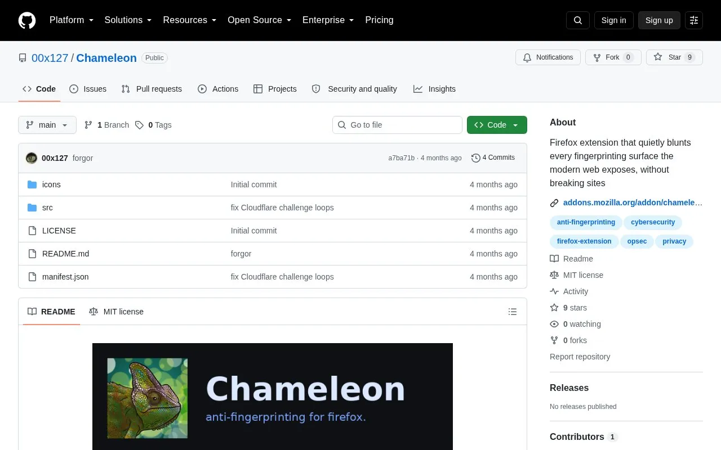Viewport: 721px width, 450px height.
Task: Click the link chain icon in About
Action: pos(554,203)
